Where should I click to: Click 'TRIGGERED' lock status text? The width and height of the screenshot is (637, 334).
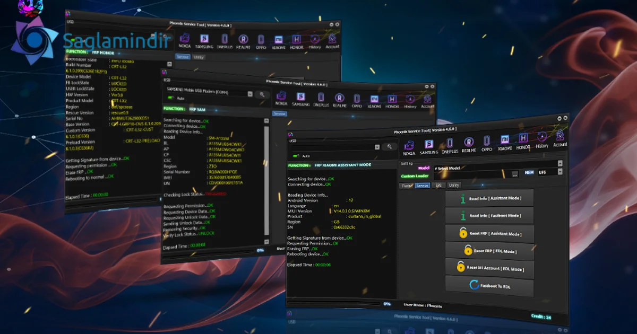tap(217, 194)
